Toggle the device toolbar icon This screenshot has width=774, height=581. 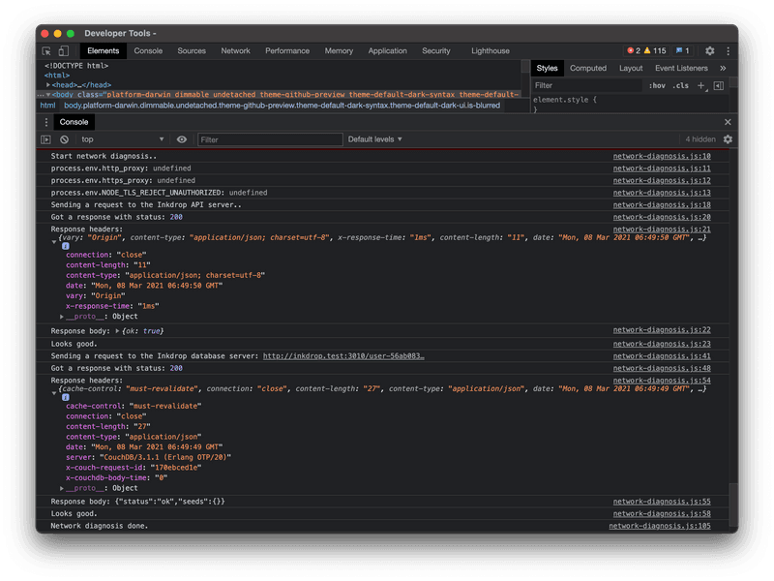coord(64,51)
